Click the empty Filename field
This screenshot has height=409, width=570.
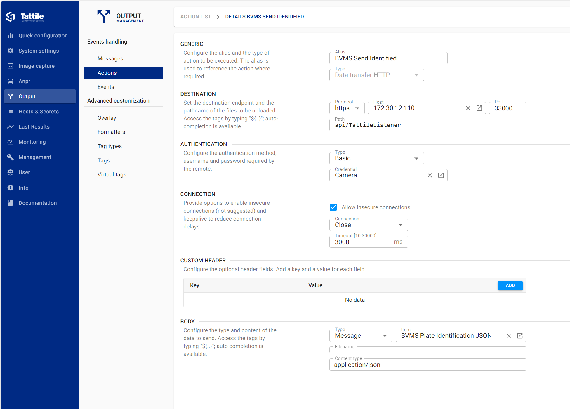pos(428,350)
